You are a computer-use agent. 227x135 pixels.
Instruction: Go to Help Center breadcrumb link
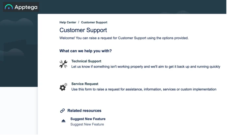click(68, 22)
